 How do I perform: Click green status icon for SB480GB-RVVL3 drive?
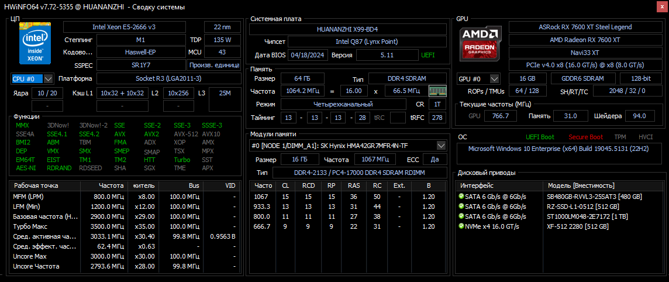(461, 196)
